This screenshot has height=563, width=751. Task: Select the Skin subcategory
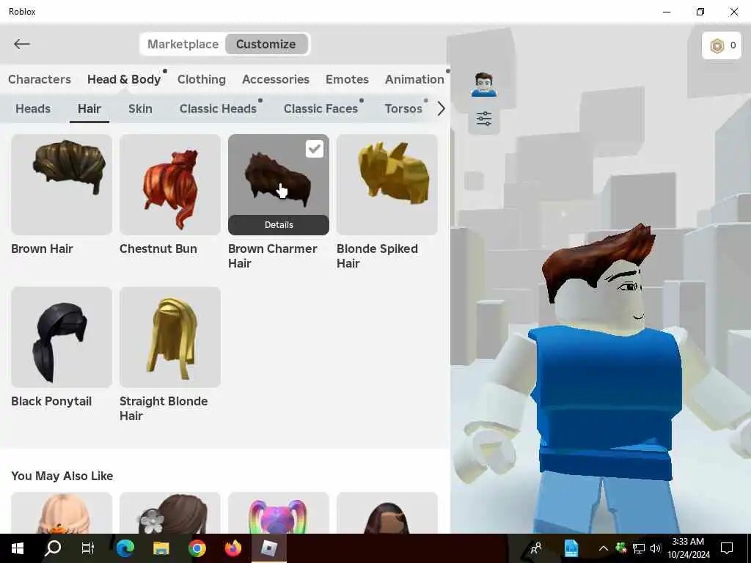(140, 108)
